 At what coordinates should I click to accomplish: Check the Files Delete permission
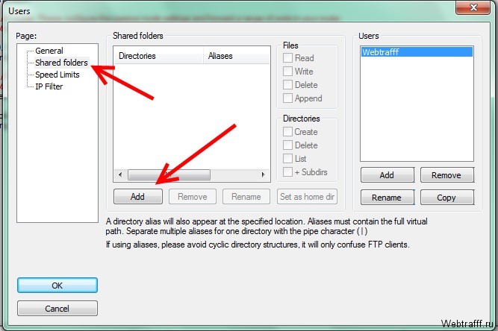[287, 85]
